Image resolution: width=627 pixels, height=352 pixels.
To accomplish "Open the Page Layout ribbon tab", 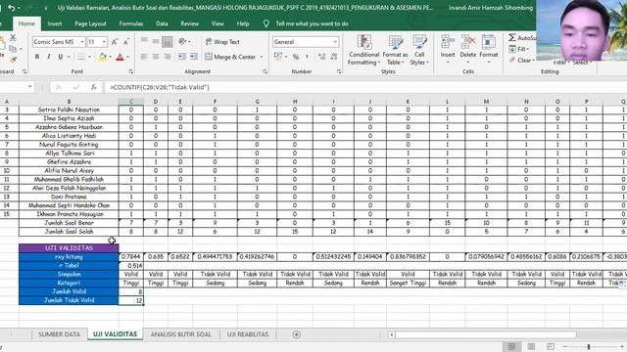I will (90, 23).
